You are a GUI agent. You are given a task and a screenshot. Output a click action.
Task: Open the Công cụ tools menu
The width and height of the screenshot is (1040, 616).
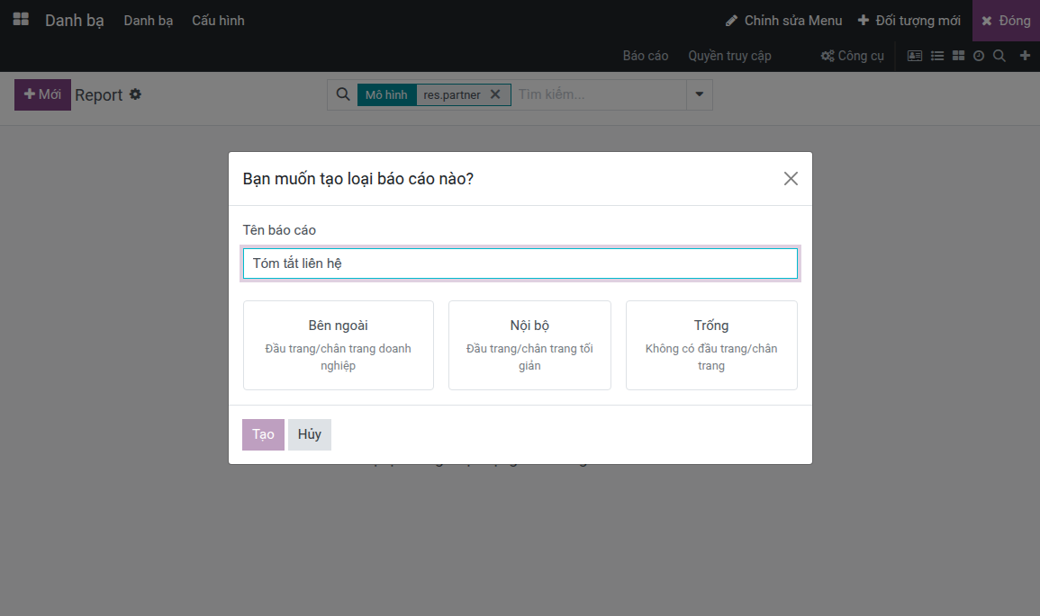[x=853, y=56]
